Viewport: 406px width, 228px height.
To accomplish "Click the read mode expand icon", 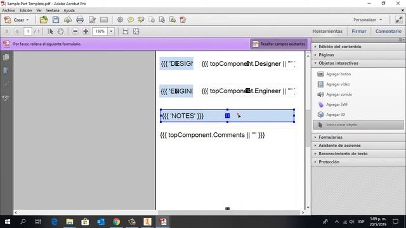I will click(398, 20).
